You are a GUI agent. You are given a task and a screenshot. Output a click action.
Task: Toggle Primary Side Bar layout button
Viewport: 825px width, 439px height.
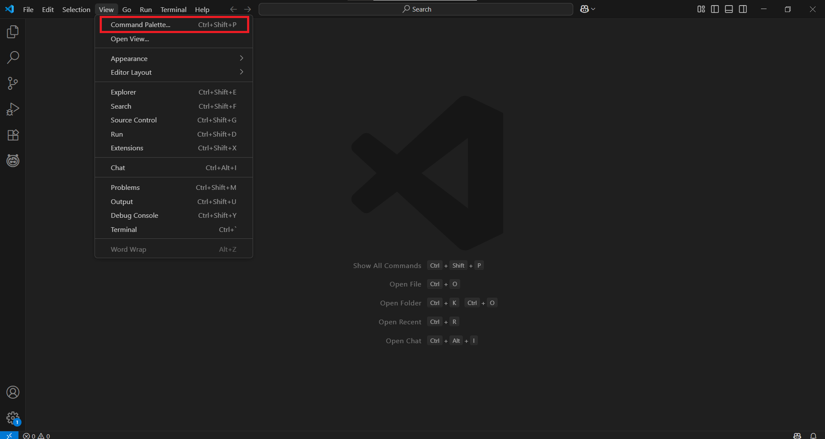pos(715,9)
